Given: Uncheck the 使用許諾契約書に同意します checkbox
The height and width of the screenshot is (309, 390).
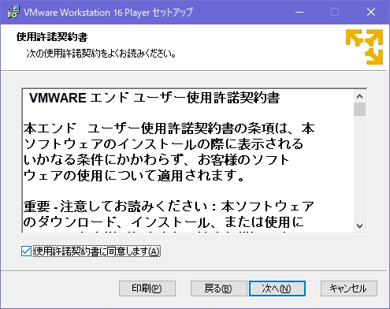Looking at the screenshot, I should coord(26,251).
